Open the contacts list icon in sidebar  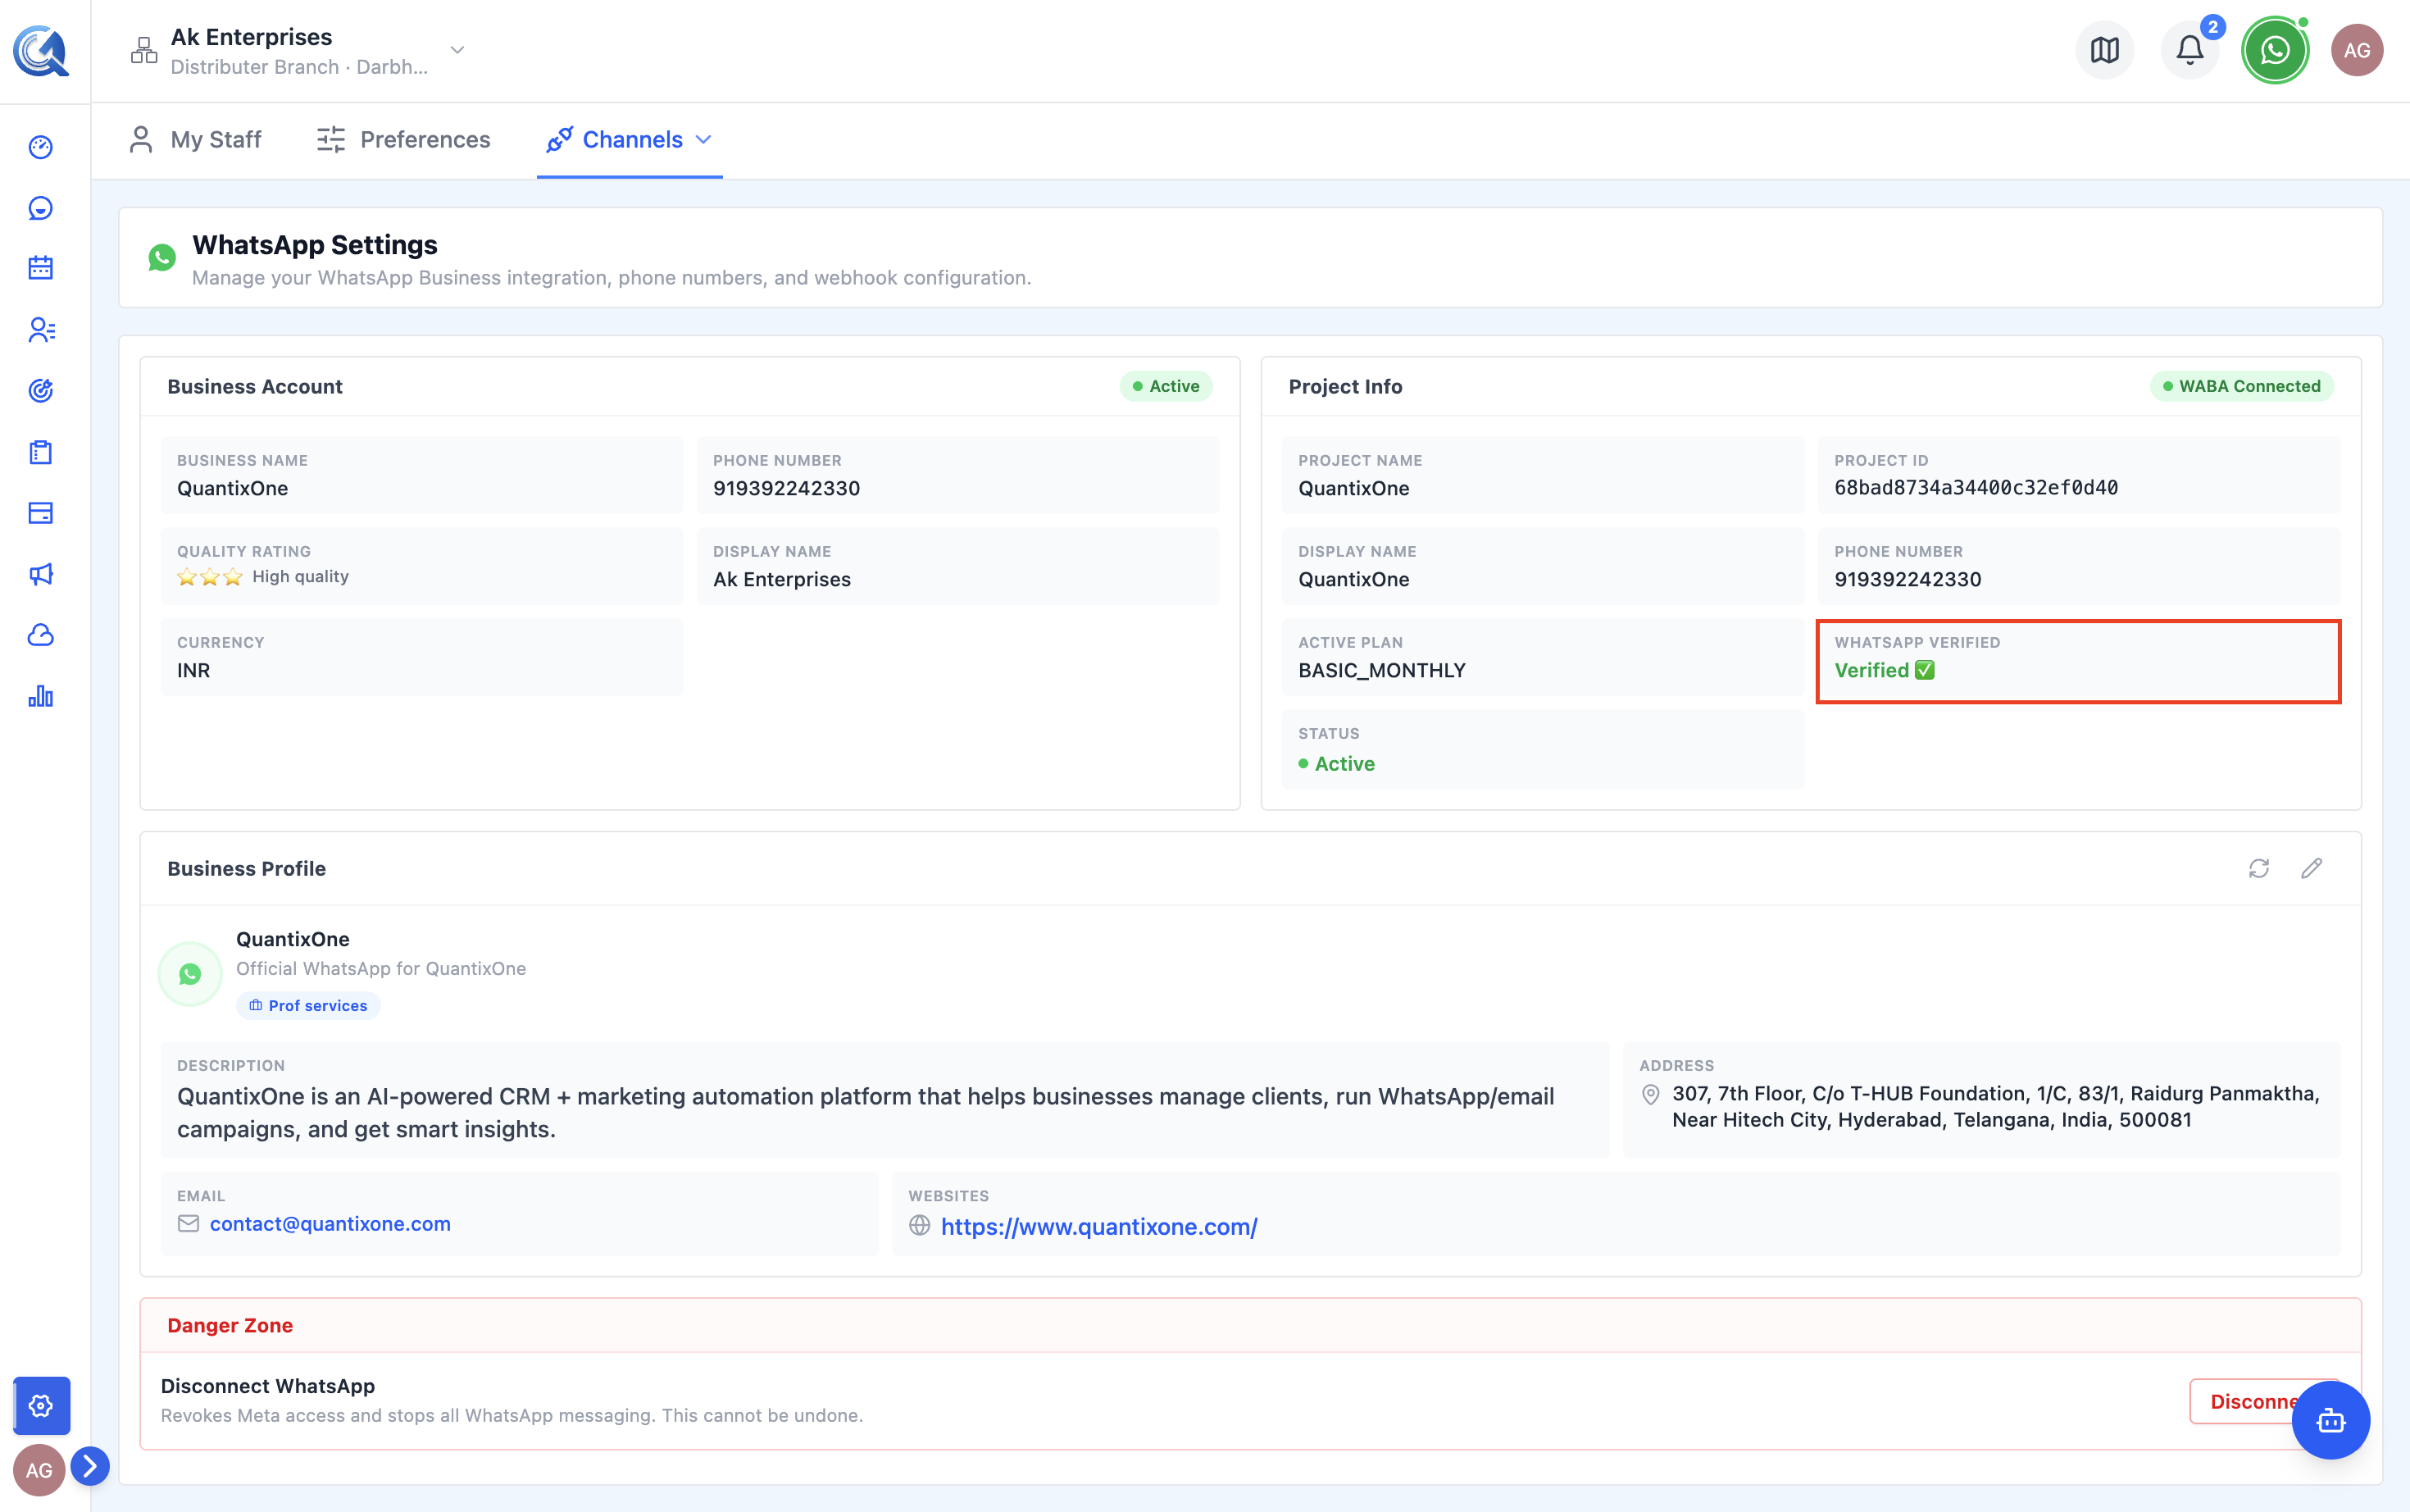[x=41, y=330]
